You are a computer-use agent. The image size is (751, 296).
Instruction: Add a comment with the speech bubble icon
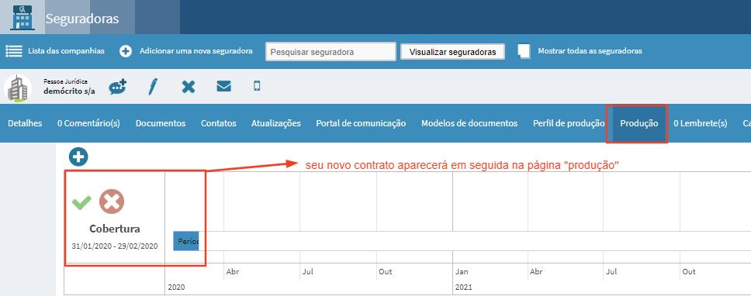[117, 87]
